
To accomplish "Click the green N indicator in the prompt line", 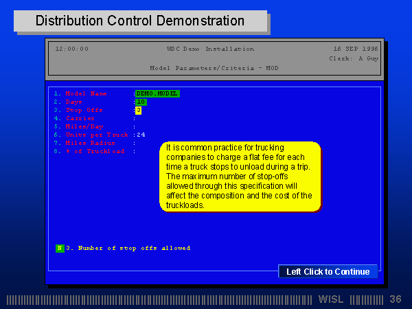I will tap(60, 249).
